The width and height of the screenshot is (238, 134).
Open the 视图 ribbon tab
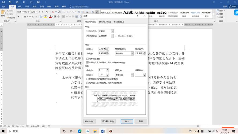click(64, 6)
